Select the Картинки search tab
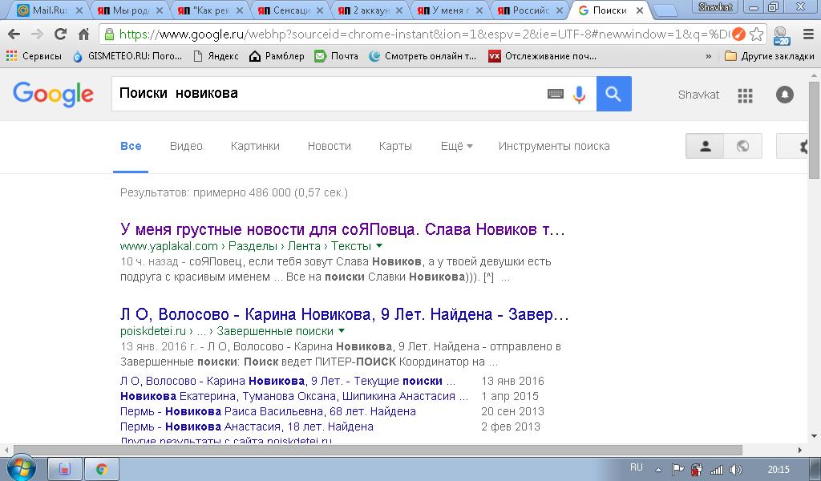This screenshot has height=481, width=821. tap(255, 146)
